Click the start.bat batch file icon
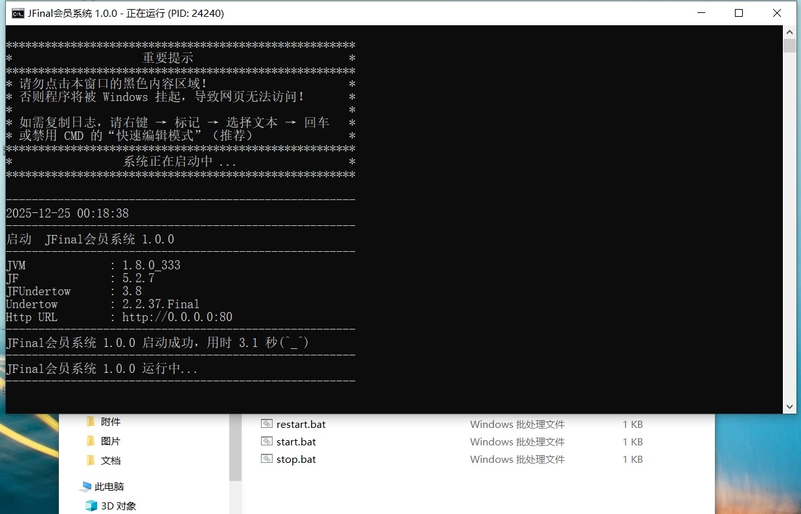Screen dimensions: 801x514 267,441
